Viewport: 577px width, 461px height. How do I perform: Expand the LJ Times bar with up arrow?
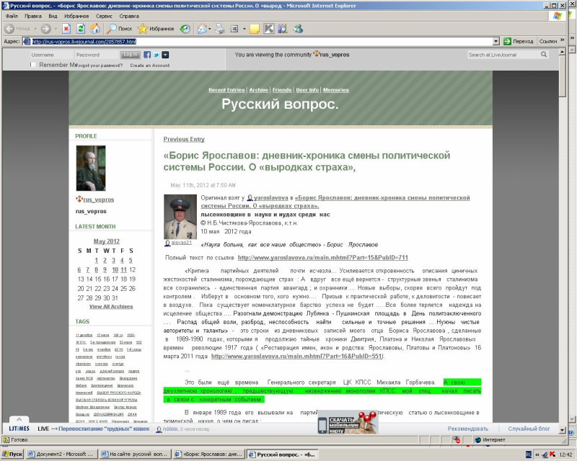click(19, 419)
